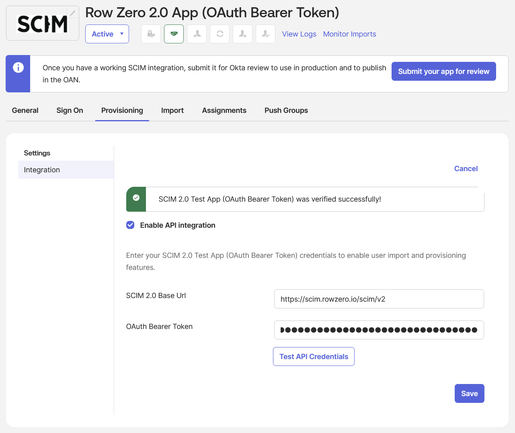Click Test API Credentials button
515x433 pixels.
click(x=314, y=357)
